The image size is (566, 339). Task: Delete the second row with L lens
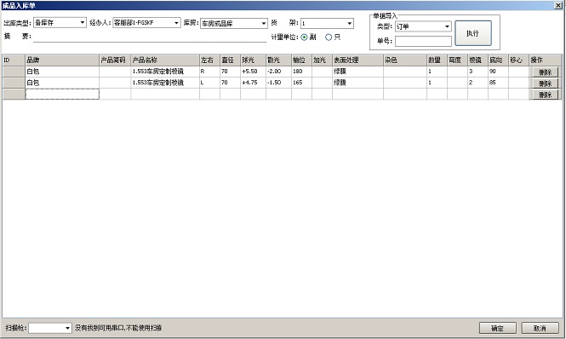[x=545, y=83]
